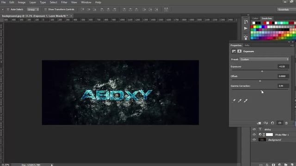Click the link icon on Photo Filter 1
Screen dimensions: 296x166
264,135
